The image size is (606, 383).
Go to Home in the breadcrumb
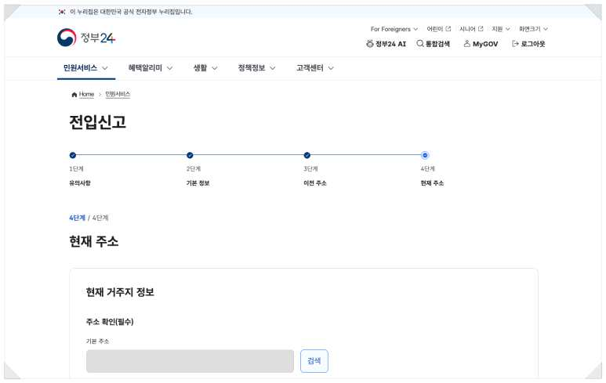click(86, 94)
